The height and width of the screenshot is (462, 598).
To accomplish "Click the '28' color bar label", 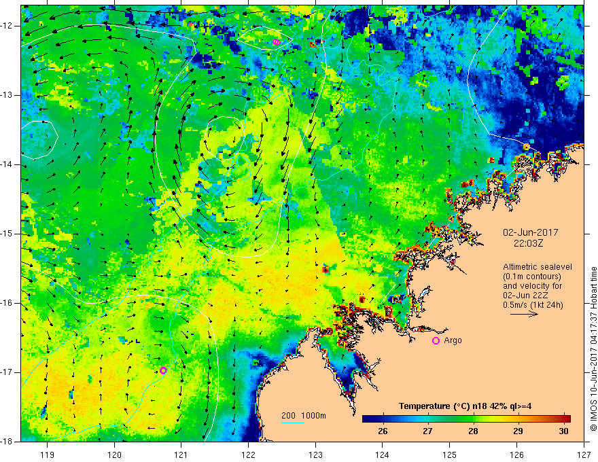I will click(x=473, y=431).
